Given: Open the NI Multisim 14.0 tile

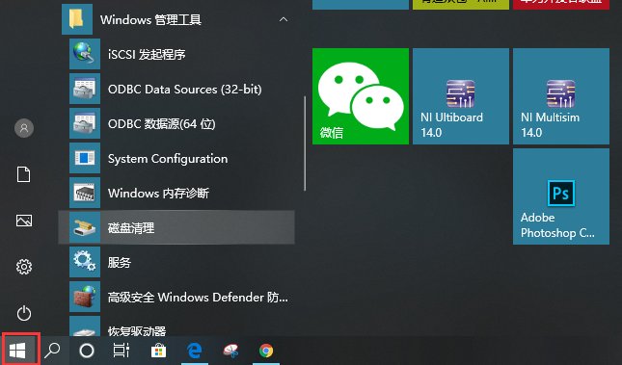Looking at the screenshot, I should coord(561,96).
